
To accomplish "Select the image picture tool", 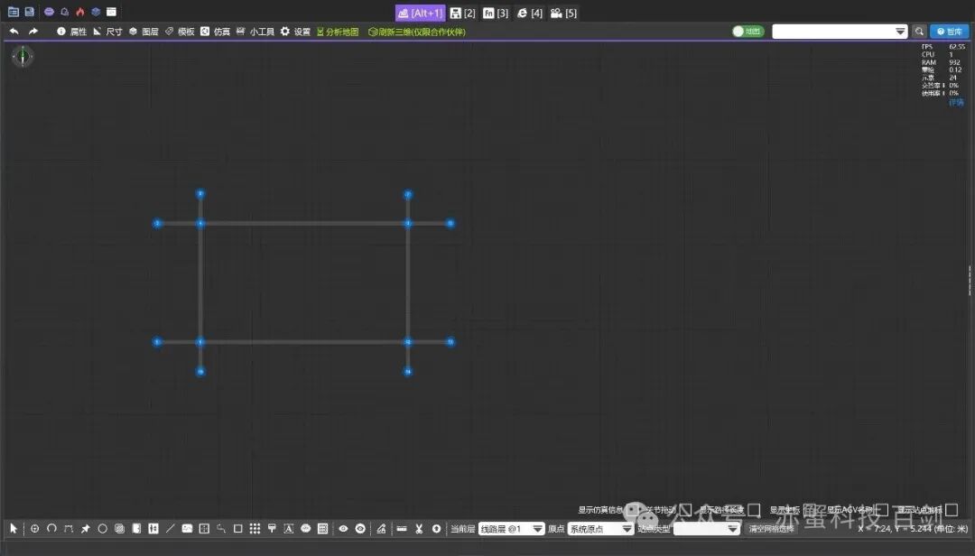I will [187, 529].
